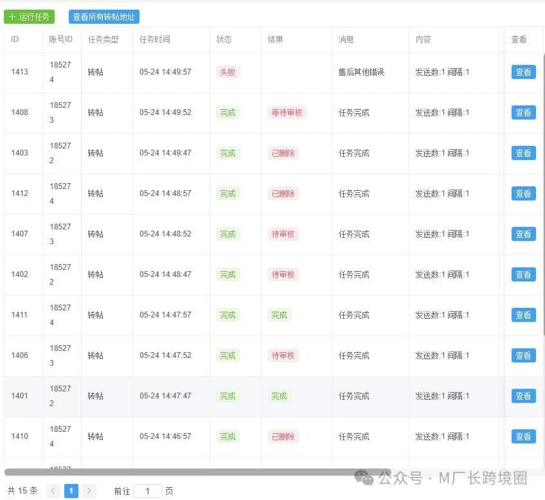The width and height of the screenshot is (545, 500).
Task: Click 完成 status tag in row 1408
Action: click(x=228, y=112)
